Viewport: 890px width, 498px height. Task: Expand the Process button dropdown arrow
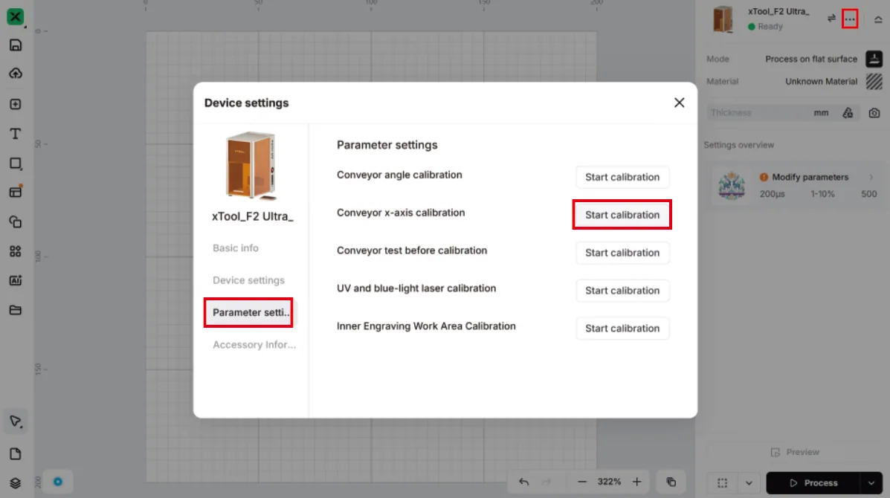coord(871,483)
